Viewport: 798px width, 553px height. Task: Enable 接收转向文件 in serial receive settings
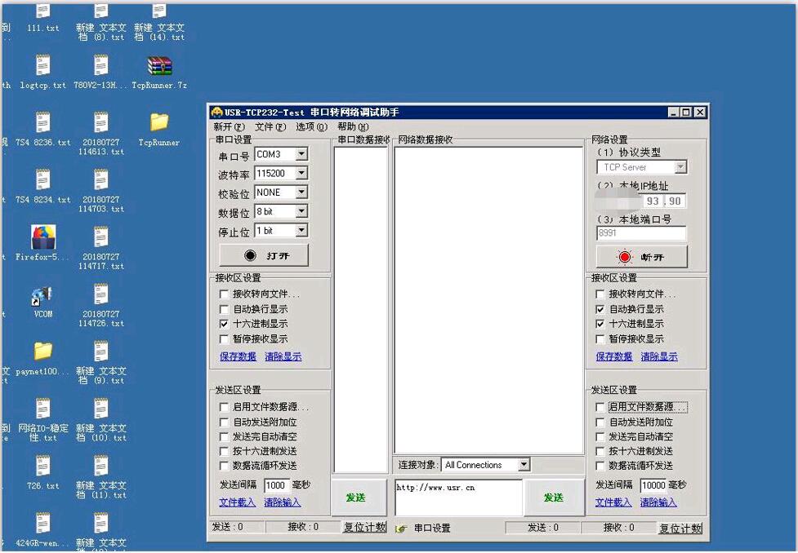(225, 294)
